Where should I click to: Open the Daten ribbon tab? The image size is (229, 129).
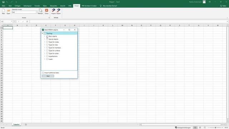tap(45, 6)
